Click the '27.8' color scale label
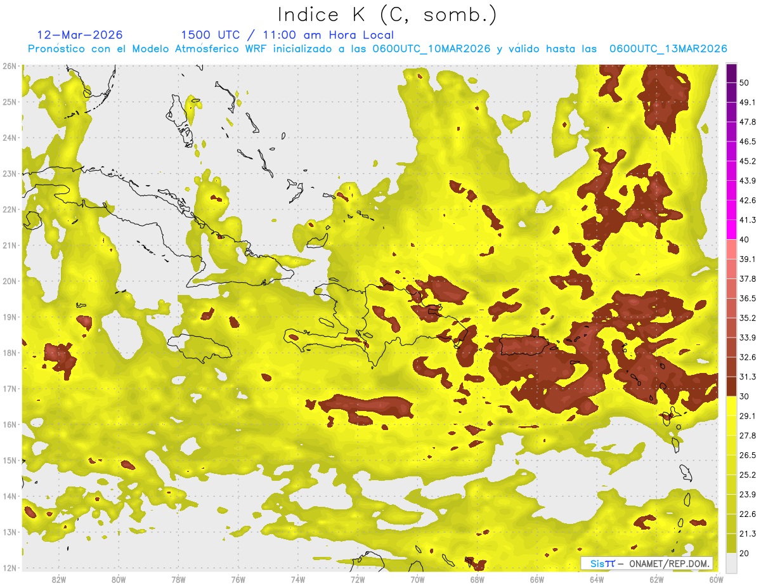This screenshot has height=588, width=761. [748, 436]
